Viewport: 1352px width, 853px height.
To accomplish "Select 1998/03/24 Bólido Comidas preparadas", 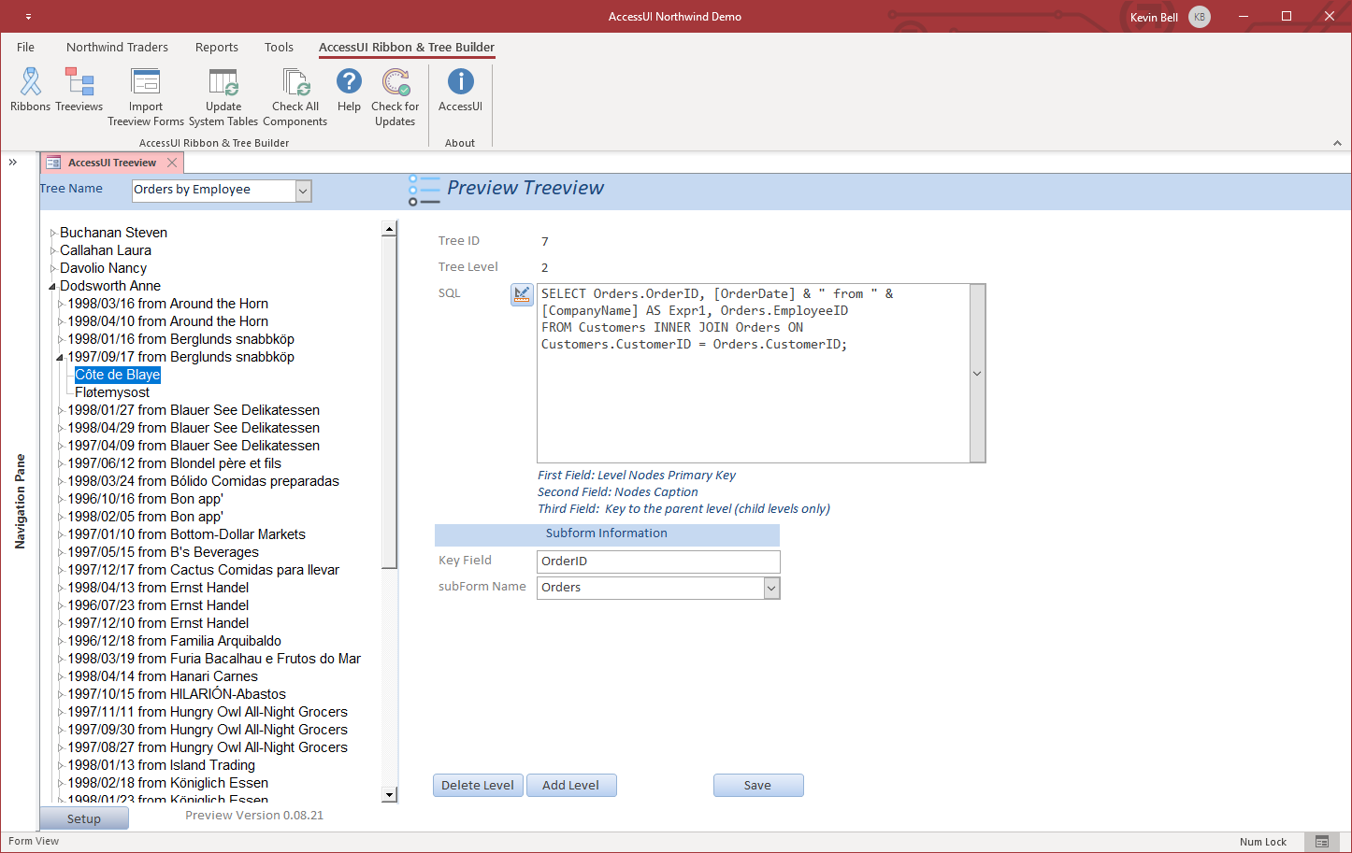I will [x=204, y=482].
